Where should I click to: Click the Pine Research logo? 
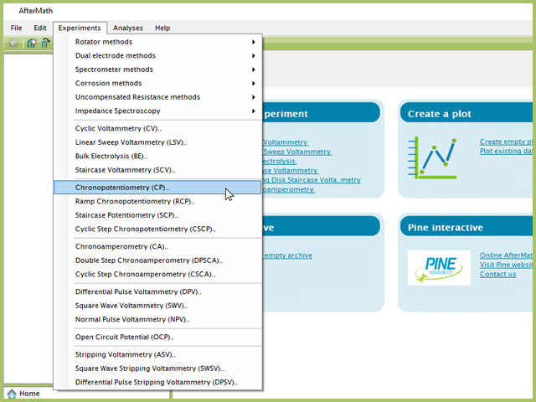coord(439,268)
